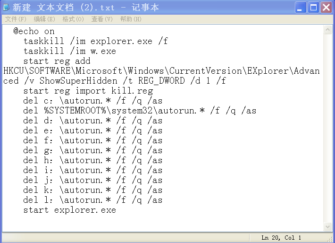Click the line containing %SYSTEMROOT%\system32\autorun.*
Image resolution: width=335 pixels, height=243 pixels.
[x=139, y=111]
